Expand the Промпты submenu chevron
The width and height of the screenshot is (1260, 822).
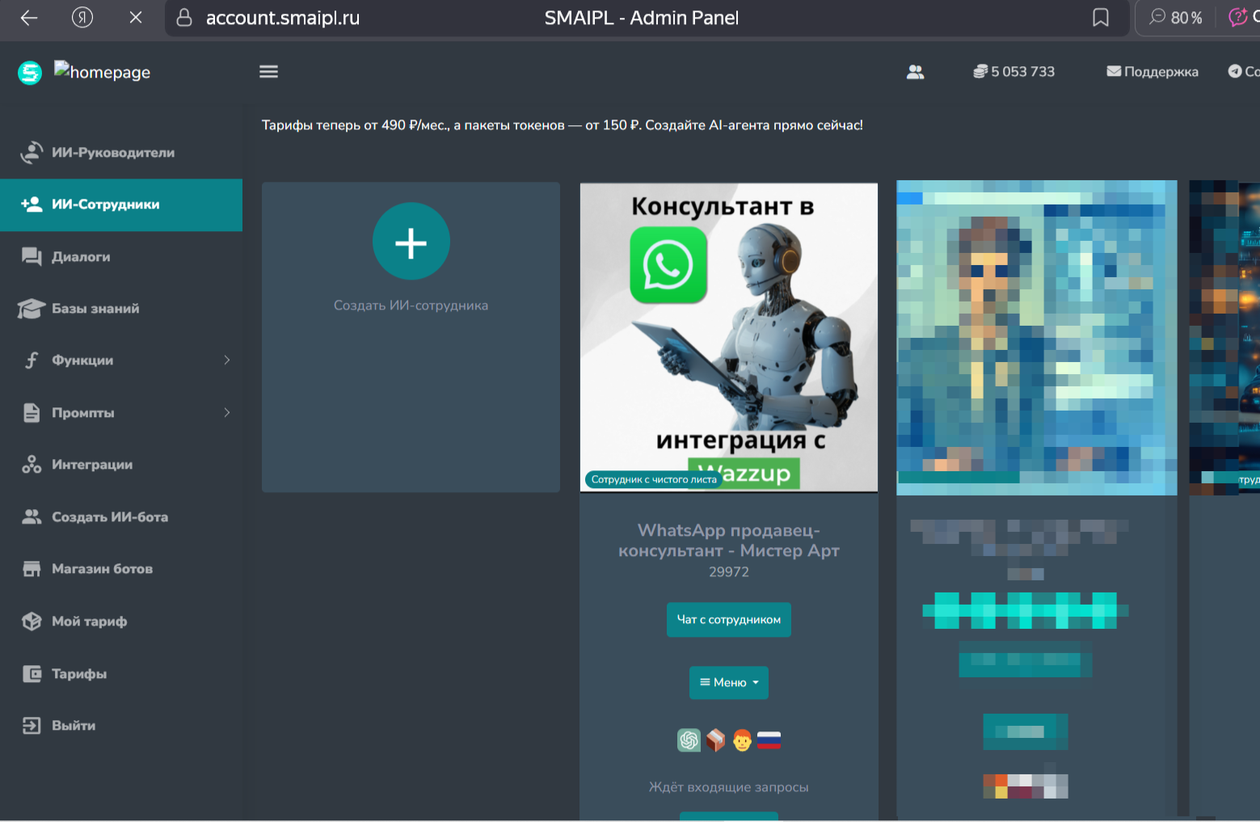coord(227,413)
